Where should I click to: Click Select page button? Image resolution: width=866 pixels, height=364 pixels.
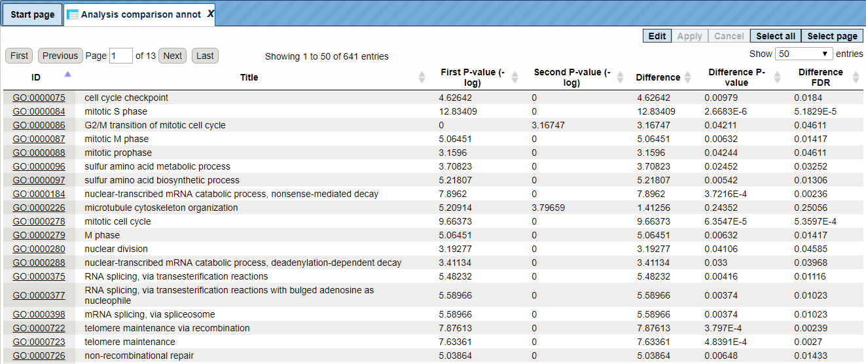pyautogui.click(x=833, y=36)
